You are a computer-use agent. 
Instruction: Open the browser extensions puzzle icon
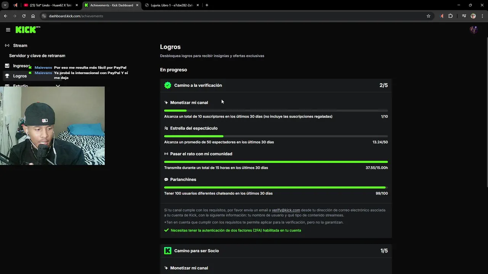click(451, 16)
